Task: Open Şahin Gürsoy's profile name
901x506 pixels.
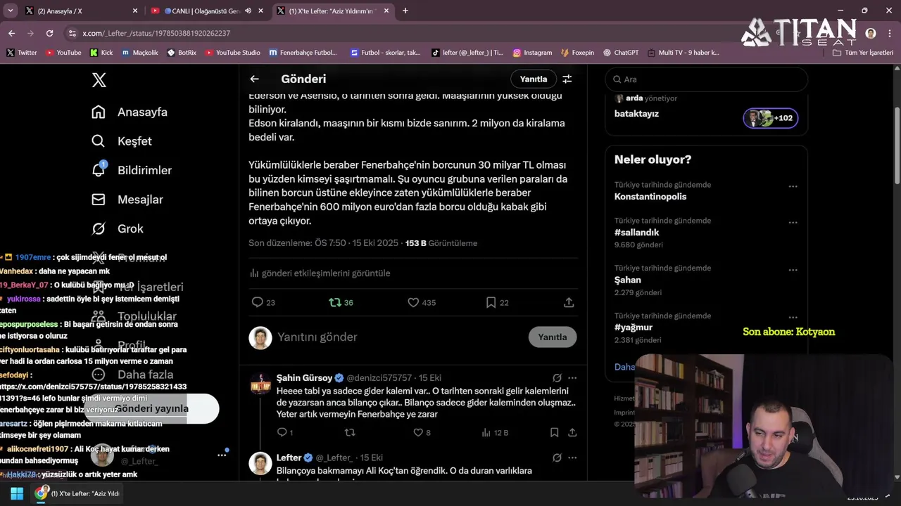Action: click(x=304, y=378)
